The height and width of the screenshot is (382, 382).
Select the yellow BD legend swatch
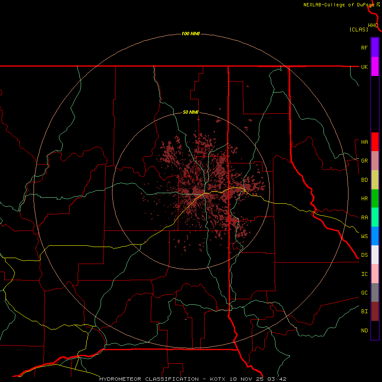click(375, 180)
